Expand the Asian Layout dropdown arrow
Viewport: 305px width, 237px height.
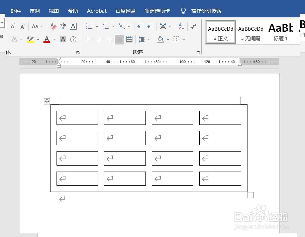pos(170,26)
